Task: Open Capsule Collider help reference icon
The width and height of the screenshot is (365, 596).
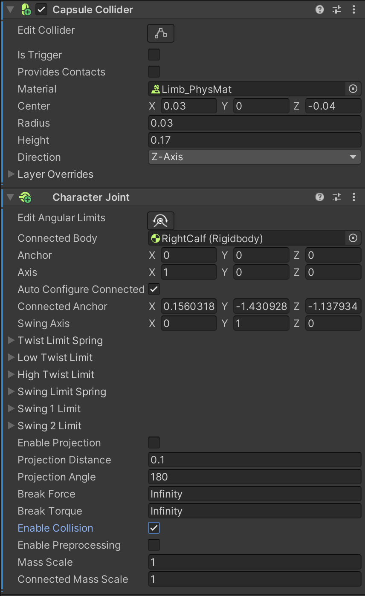Action: [320, 9]
